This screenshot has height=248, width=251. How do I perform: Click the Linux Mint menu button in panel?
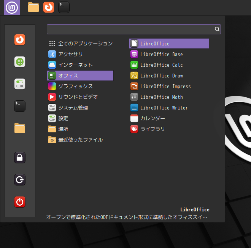pyautogui.click(x=12, y=8)
